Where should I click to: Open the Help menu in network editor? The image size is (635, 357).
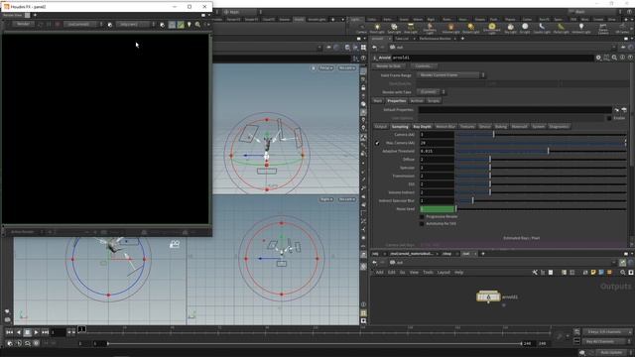458,273
